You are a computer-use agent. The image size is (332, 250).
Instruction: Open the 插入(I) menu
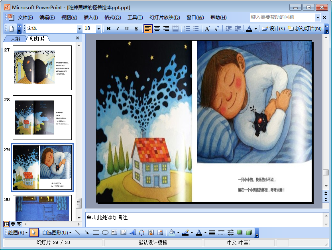(x=90, y=18)
